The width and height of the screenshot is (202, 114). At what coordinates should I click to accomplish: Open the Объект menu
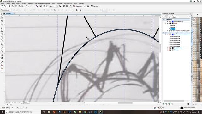click(x=24, y=3)
